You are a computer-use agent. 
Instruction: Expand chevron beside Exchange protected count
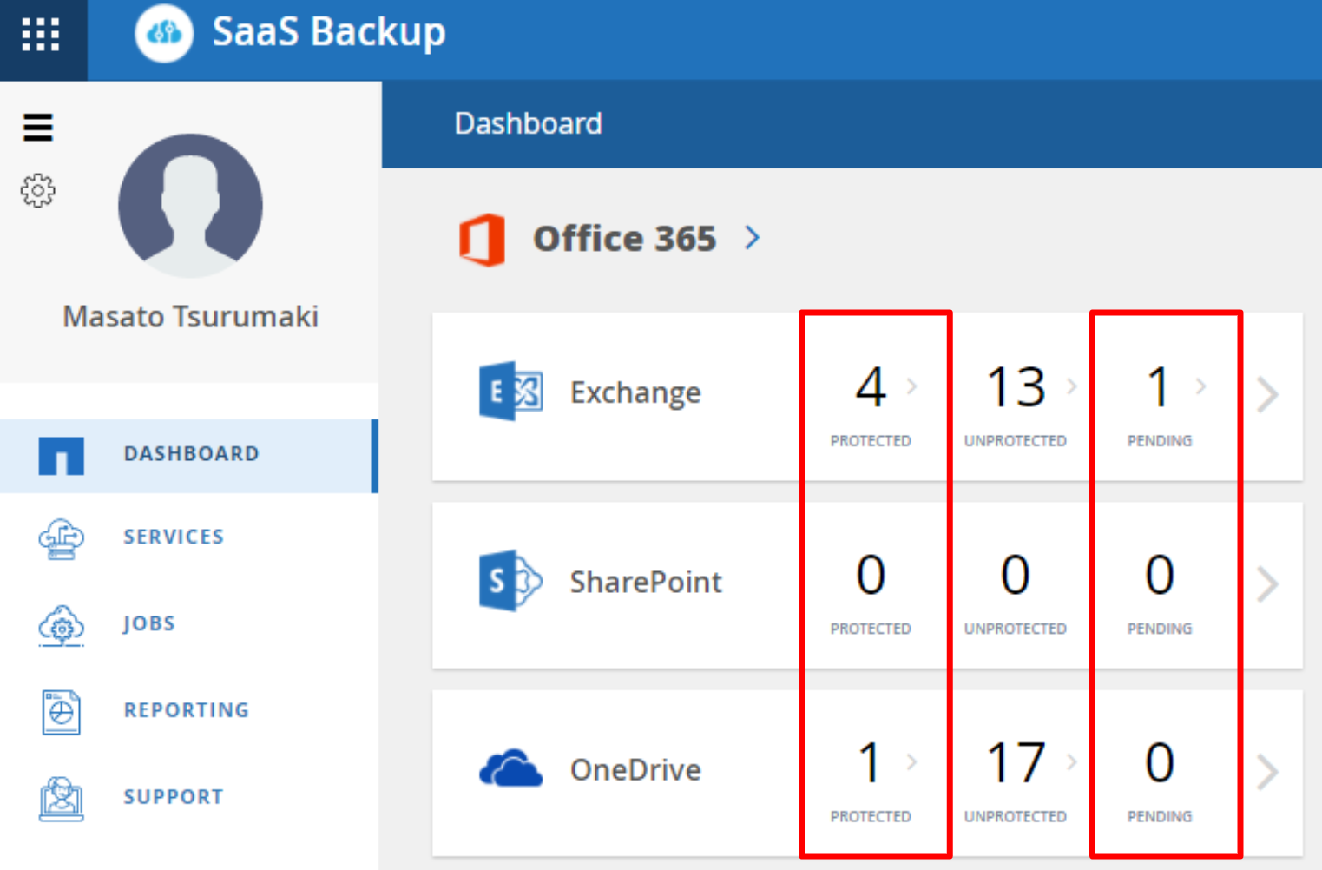911,386
